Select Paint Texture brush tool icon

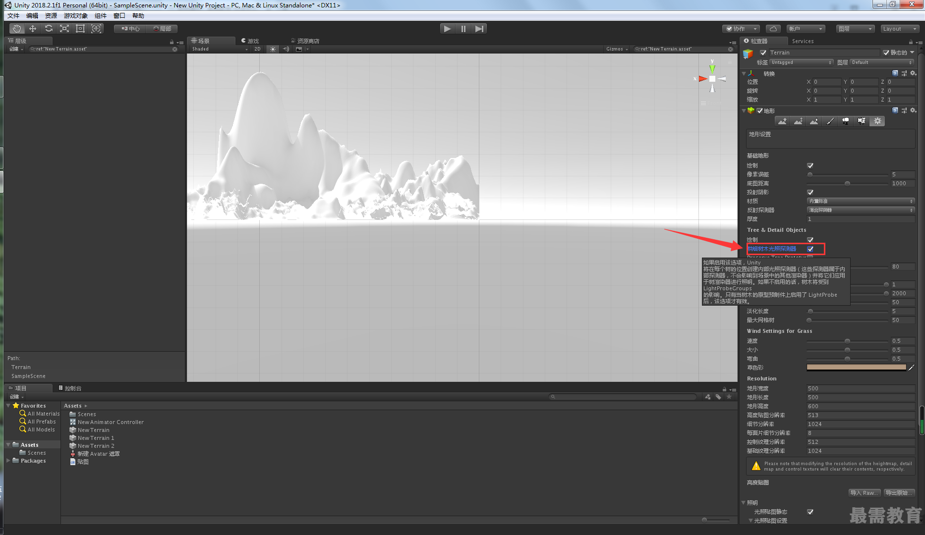point(830,121)
